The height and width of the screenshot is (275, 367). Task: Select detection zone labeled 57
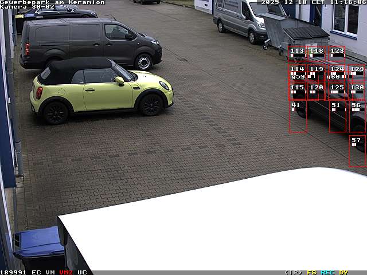pyautogui.click(x=357, y=151)
